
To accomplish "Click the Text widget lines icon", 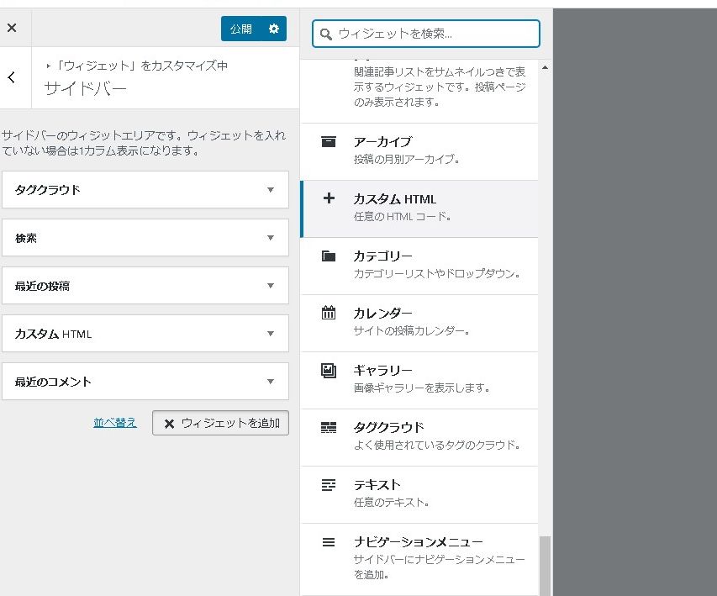I will (329, 485).
